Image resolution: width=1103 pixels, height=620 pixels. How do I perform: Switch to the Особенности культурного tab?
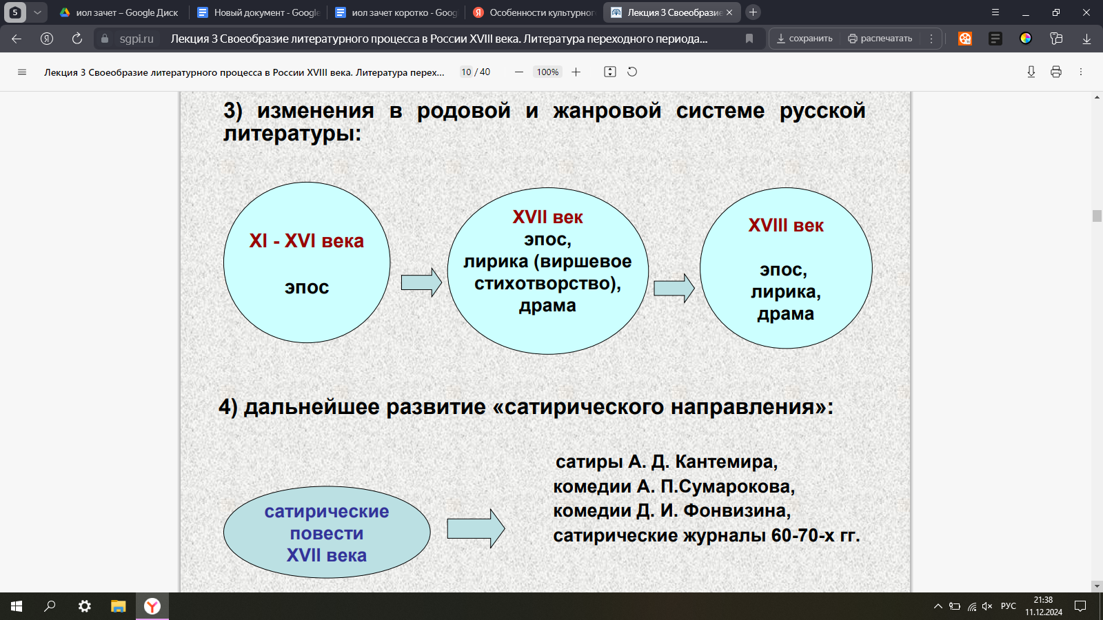[x=534, y=12]
